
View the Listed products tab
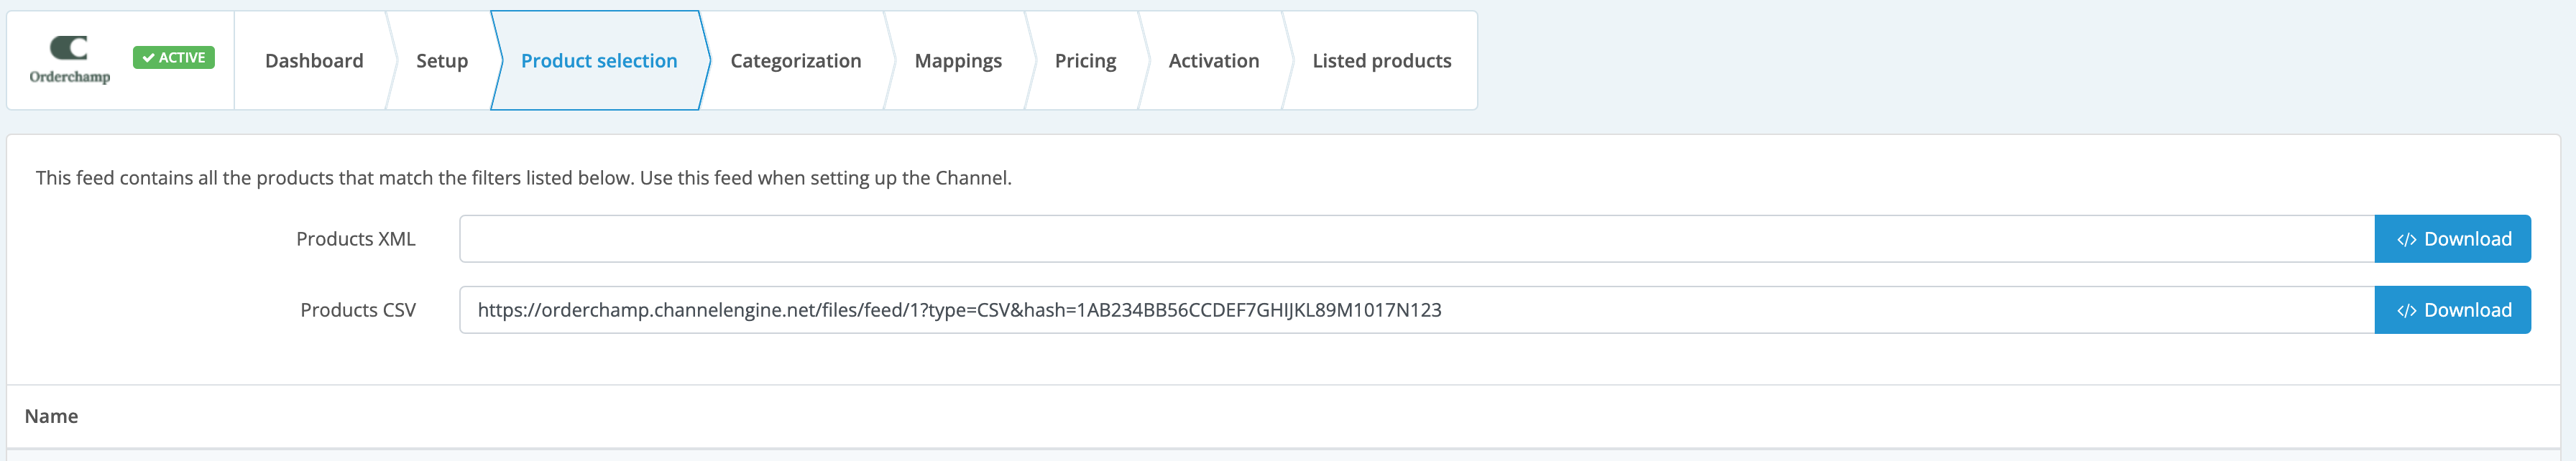tap(1381, 61)
